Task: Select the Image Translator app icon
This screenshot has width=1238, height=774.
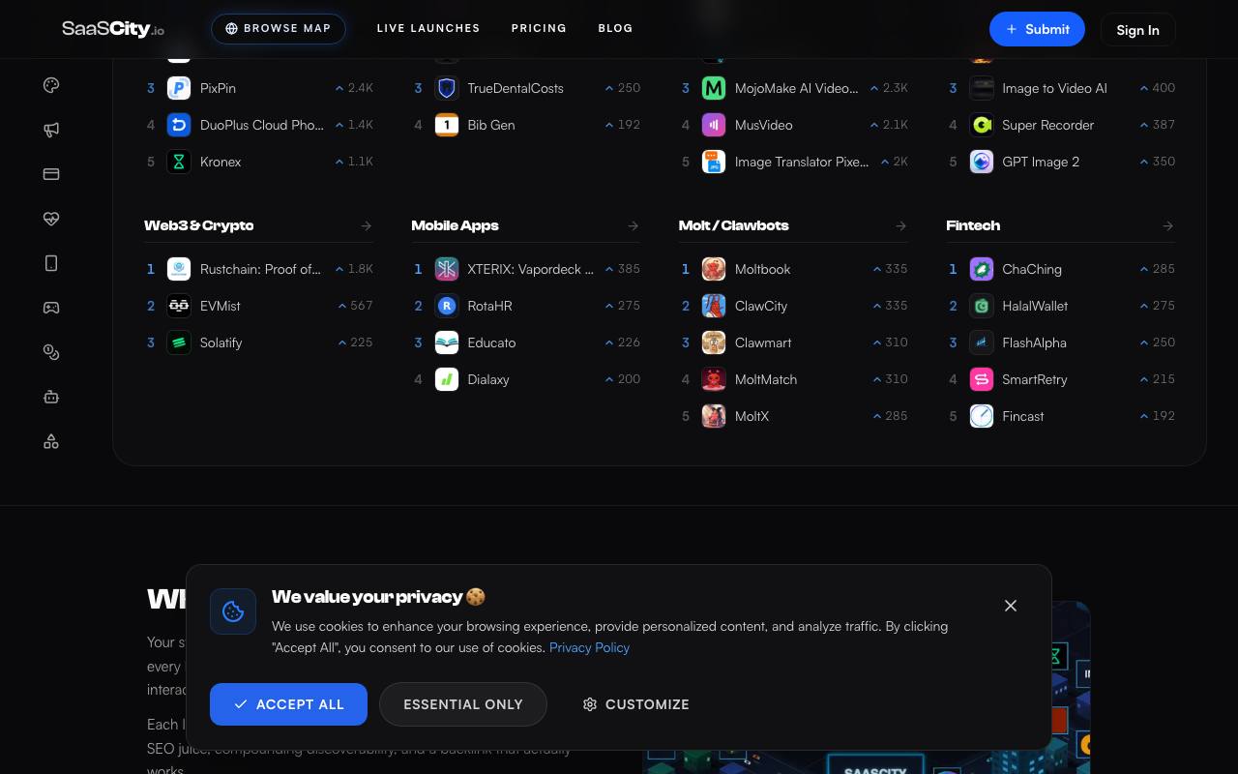Action: click(714, 162)
